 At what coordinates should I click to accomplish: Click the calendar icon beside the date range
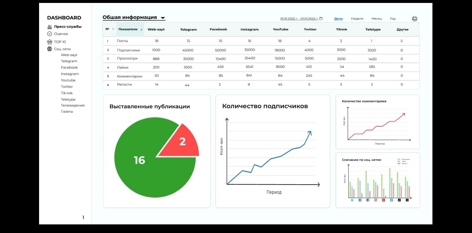(320, 17)
